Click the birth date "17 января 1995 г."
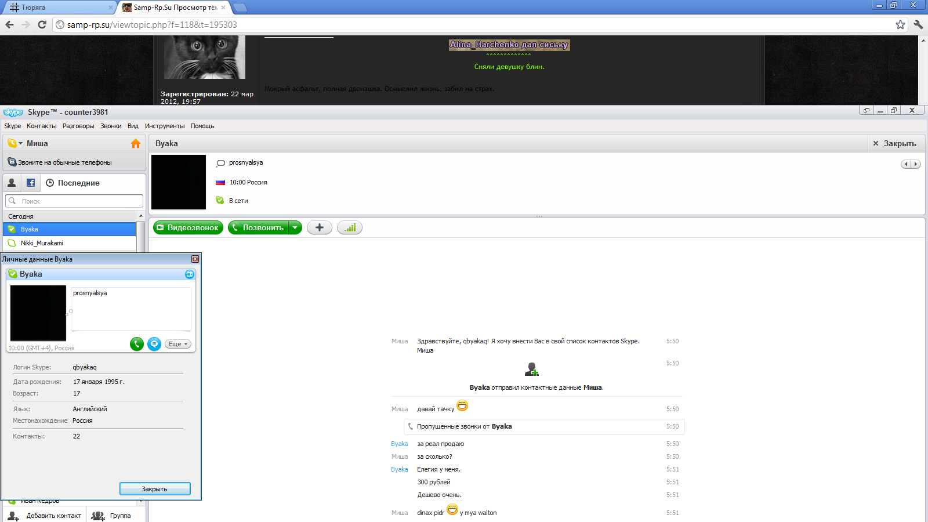Viewport: 928px width, 522px height. 99,382
